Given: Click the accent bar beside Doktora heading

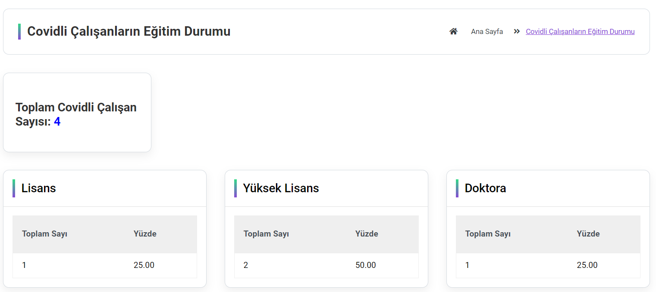Looking at the screenshot, I should (x=457, y=188).
